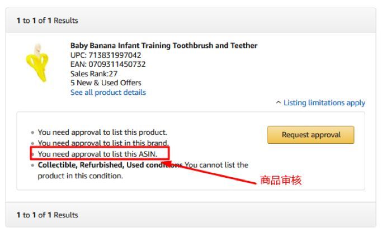Click bold "Collectible, Refurbished, Used conditions" text
Viewport: 382px width, 233px height.
pos(110,165)
